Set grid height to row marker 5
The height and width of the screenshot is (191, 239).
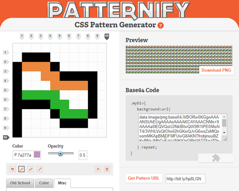click(6, 90)
